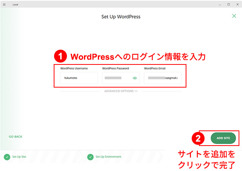Click the "WordPress Username" label
This screenshot has height=171, width=242.
point(74,68)
